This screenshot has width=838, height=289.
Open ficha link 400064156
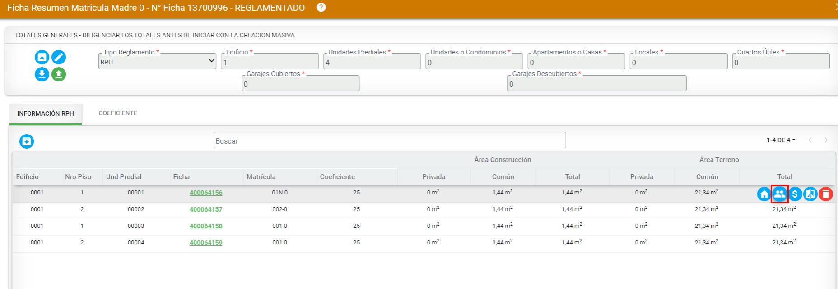click(x=206, y=193)
